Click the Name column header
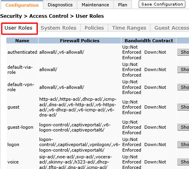 coord(22,41)
